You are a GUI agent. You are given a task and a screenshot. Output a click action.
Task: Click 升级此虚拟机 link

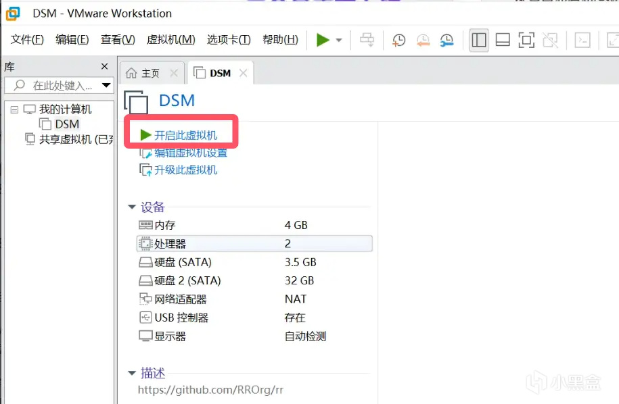185,170
